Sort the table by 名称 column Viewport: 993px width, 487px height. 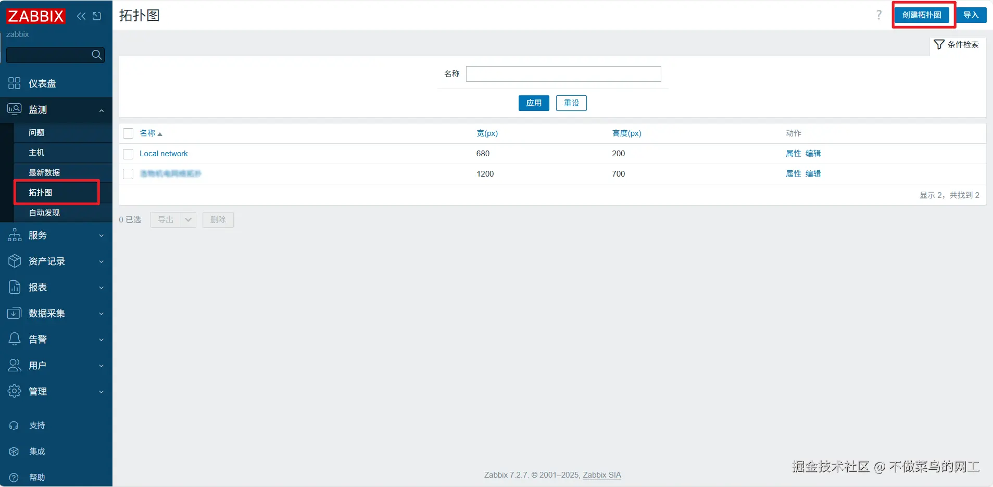point(151,133)
